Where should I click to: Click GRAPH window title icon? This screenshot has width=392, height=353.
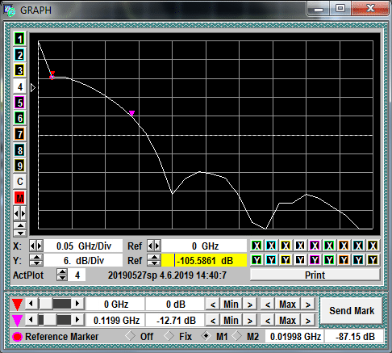point(10,11)
